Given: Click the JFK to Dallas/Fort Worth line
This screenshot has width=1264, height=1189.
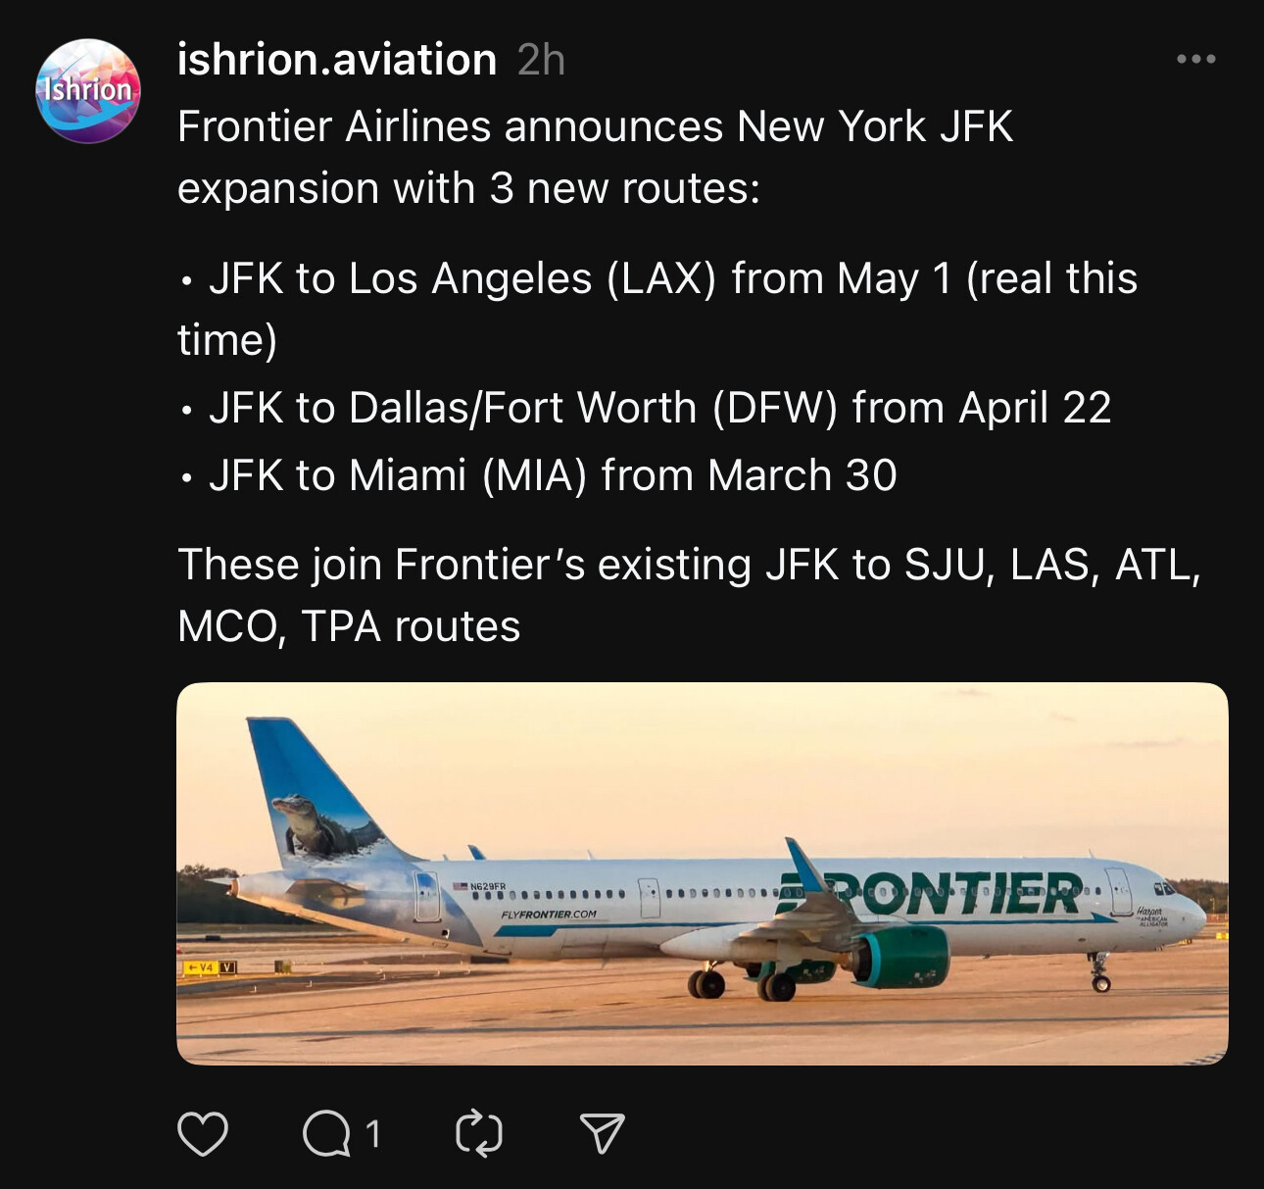Looking at the screenshot, I should pyautogui.click(x=658, y=408).
